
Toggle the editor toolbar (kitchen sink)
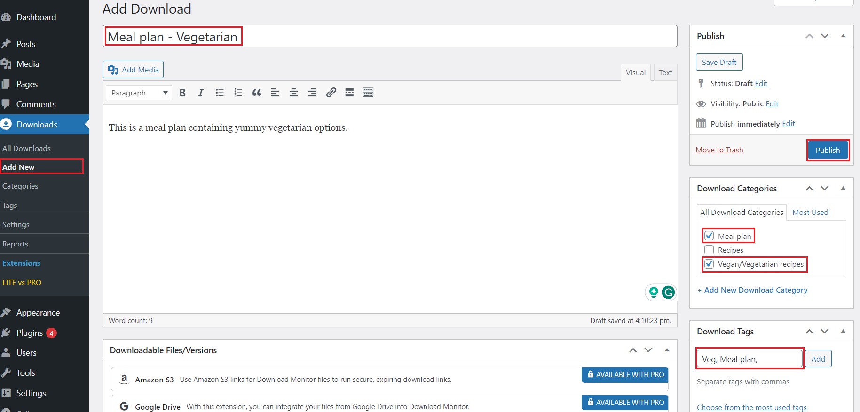coord(368,93)
